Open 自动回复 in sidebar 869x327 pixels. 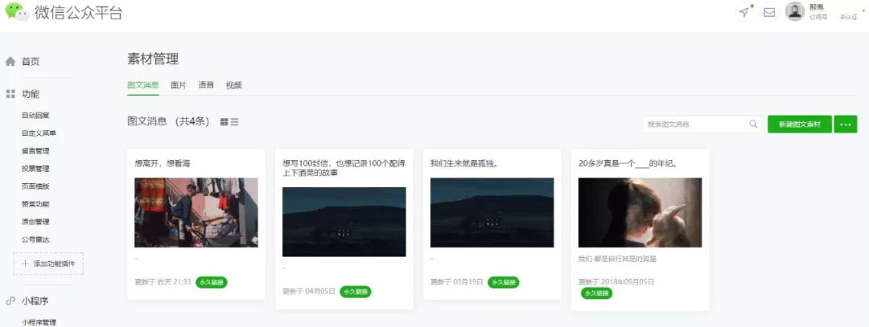(x=35, y=115)
